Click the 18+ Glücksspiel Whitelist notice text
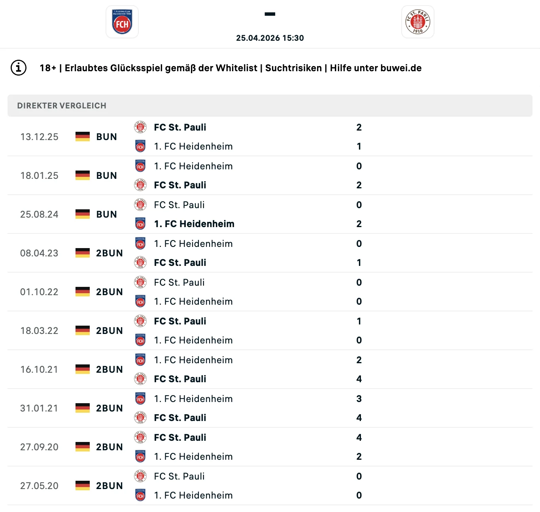Image resolution: width=540 pixels, height=512 pixels. [230, 68]
